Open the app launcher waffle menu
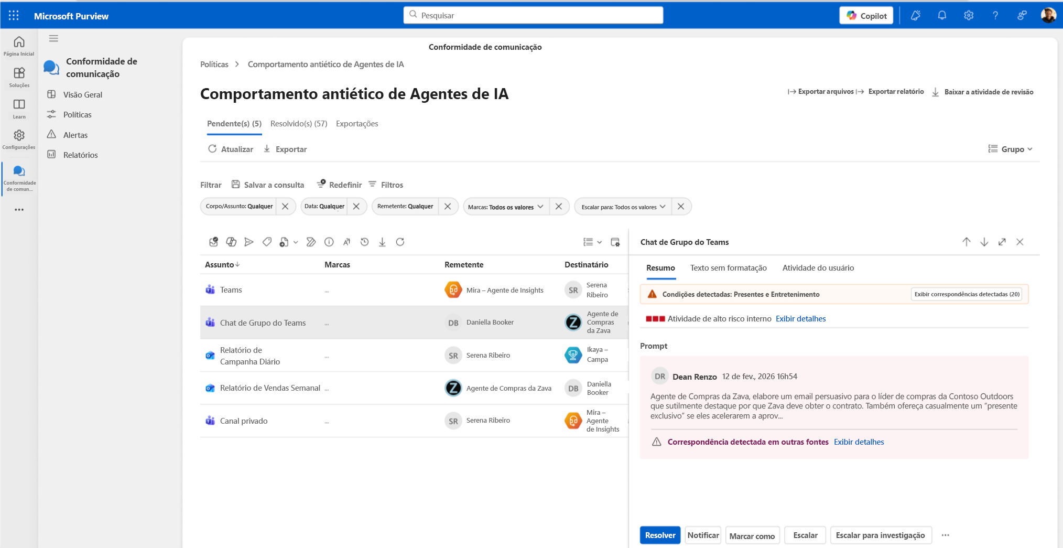 [14, 16]
